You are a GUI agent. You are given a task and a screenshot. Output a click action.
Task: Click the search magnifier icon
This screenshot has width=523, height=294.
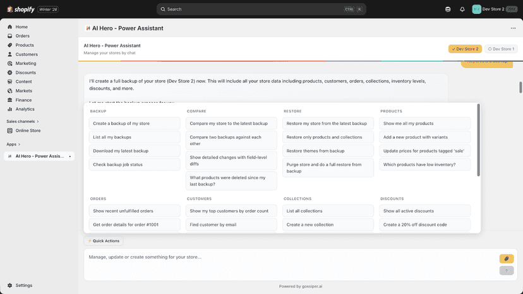click(163, 9)
